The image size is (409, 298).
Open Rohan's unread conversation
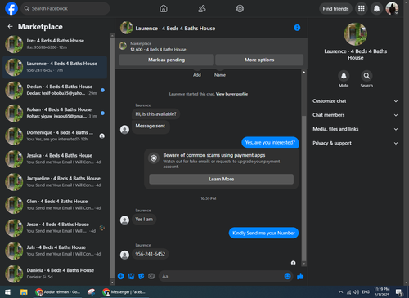point(55,113)
